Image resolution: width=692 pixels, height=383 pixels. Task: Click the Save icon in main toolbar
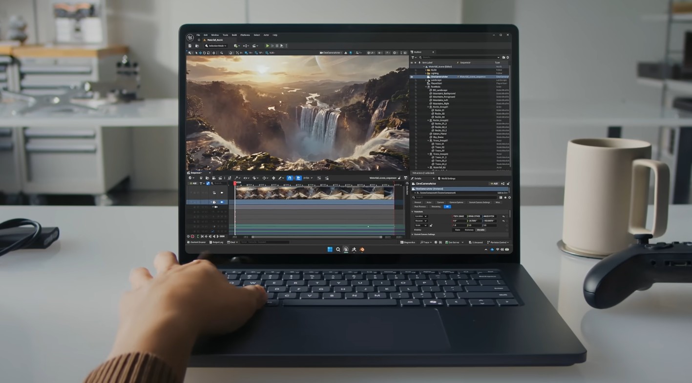190,46
